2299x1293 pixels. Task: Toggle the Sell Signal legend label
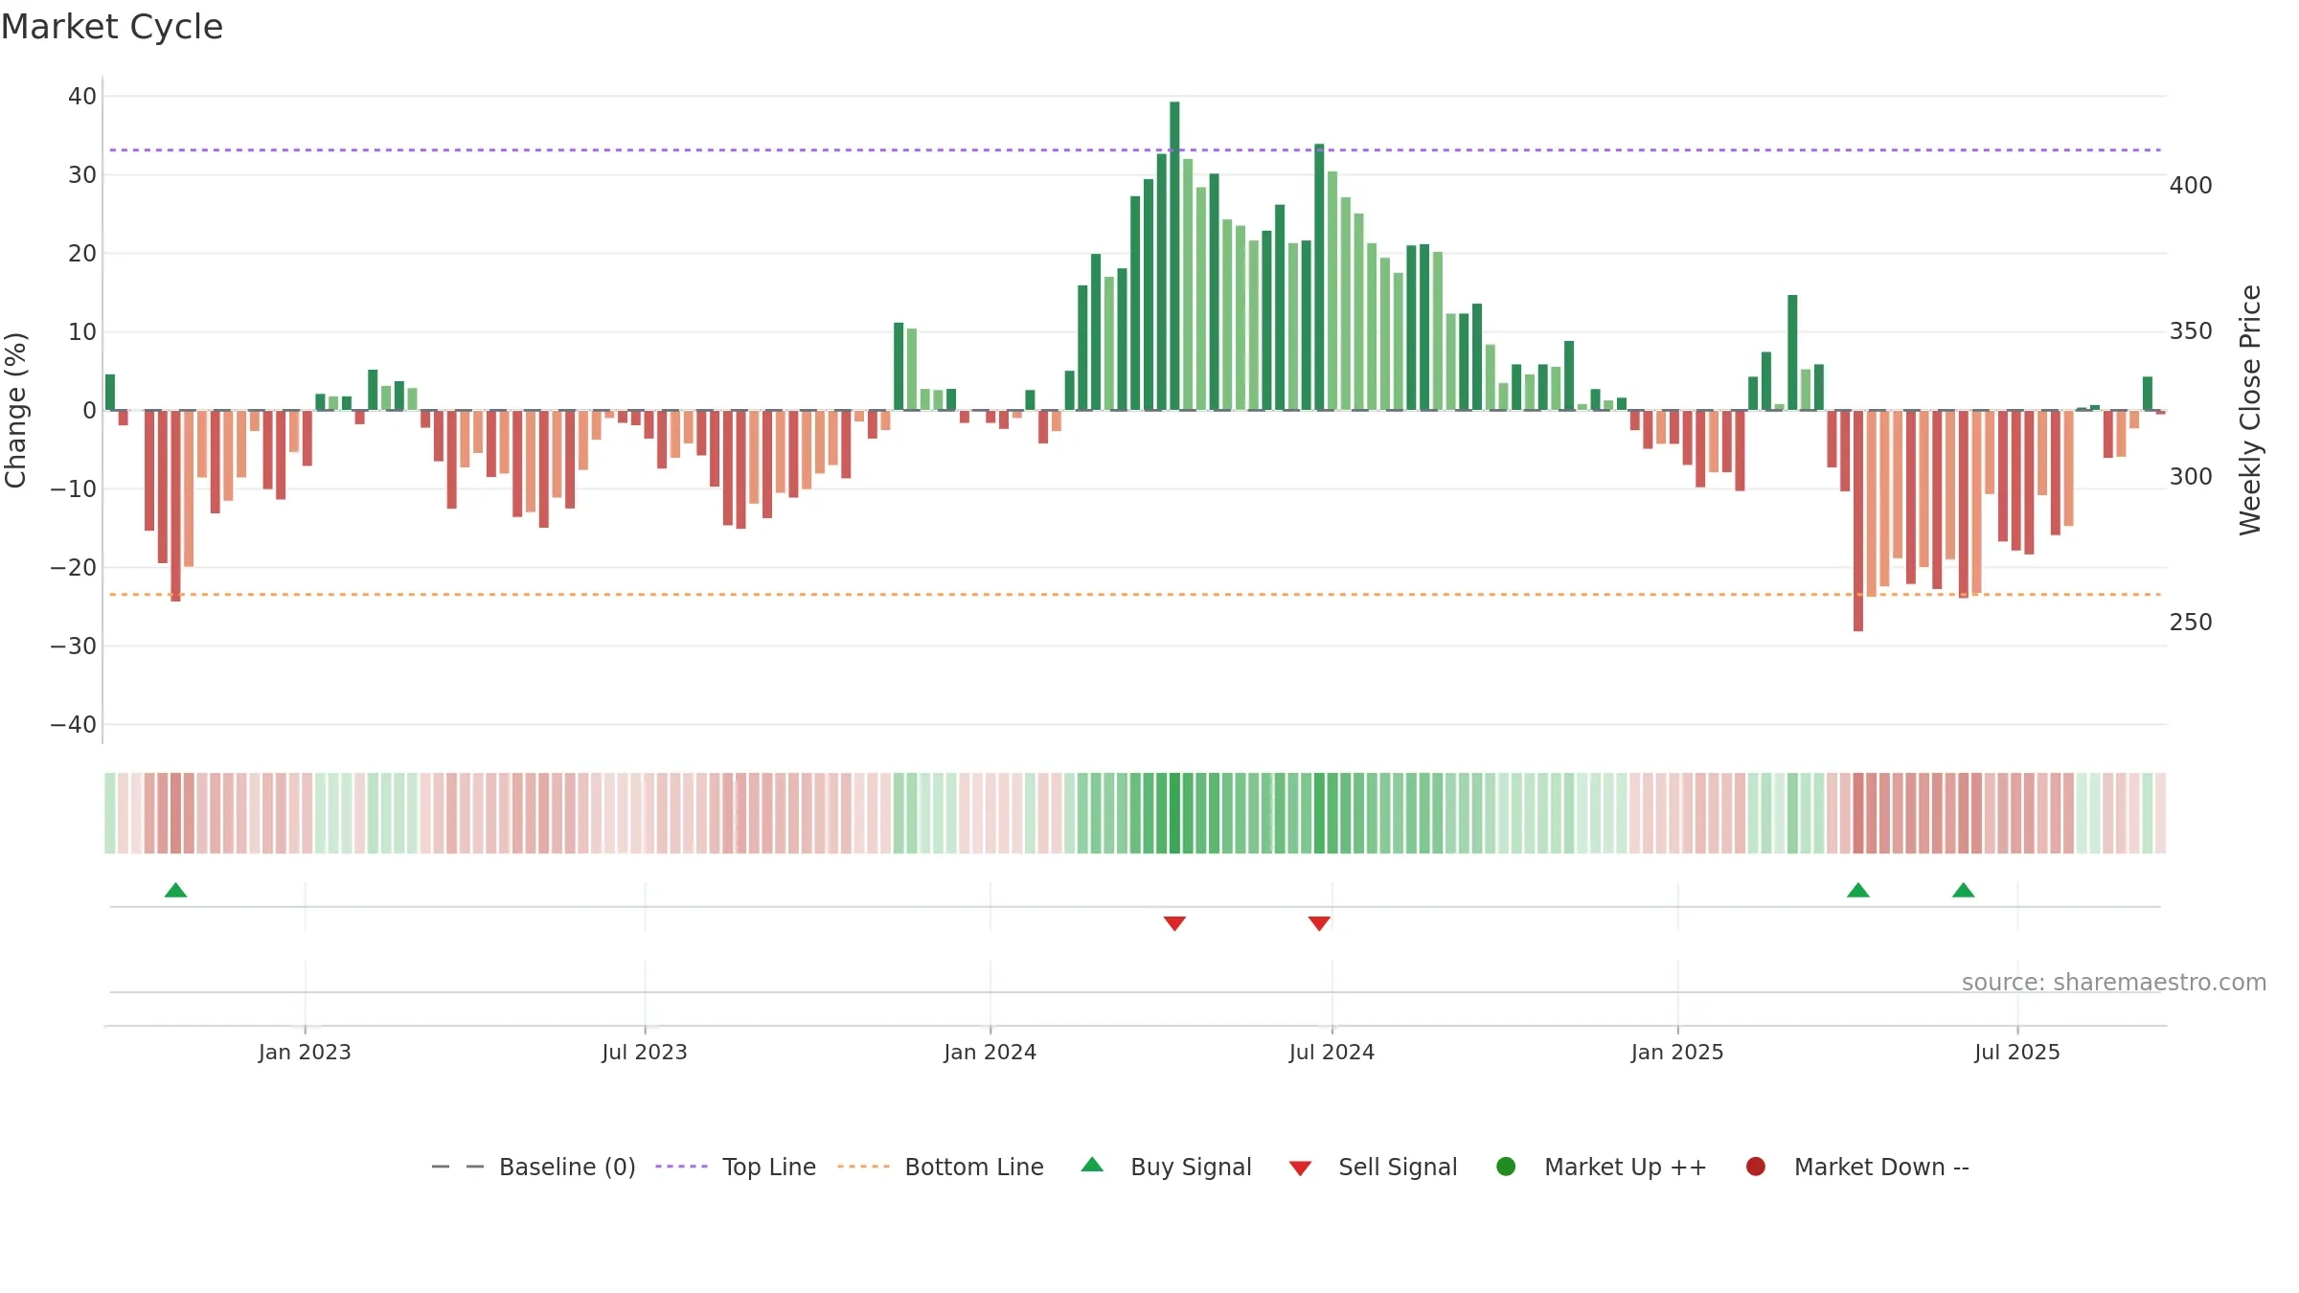pos(1398,1168)
